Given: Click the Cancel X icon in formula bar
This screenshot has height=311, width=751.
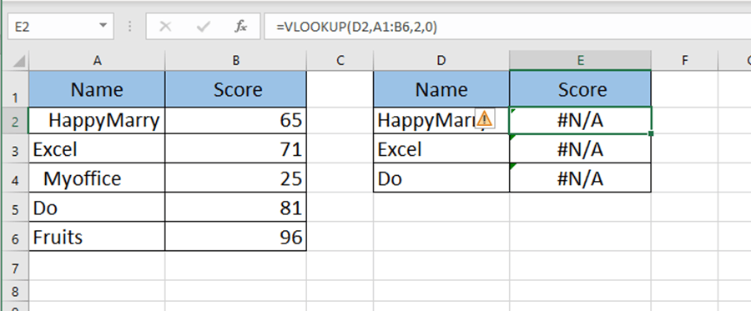Looking at the screenshot, I should tap(165, 27).
